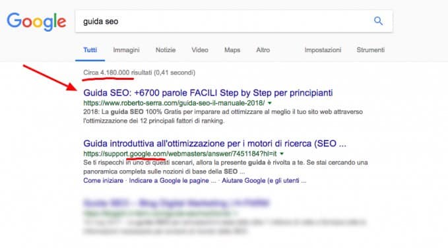Click the Google logo
The height and width of the screenshot is (248, 448).
tap(36, 22)
